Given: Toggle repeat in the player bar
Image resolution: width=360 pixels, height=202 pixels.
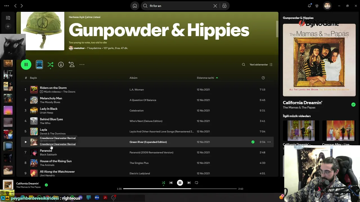Looking at the screenshot, I should tap(197, 183).
